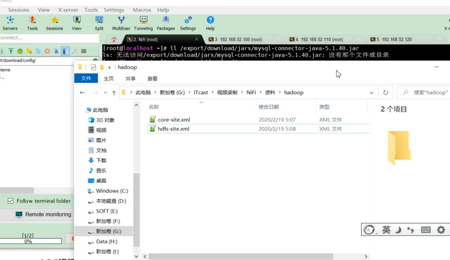
Task: Open the Macros menu
Action: pos(142,10)
